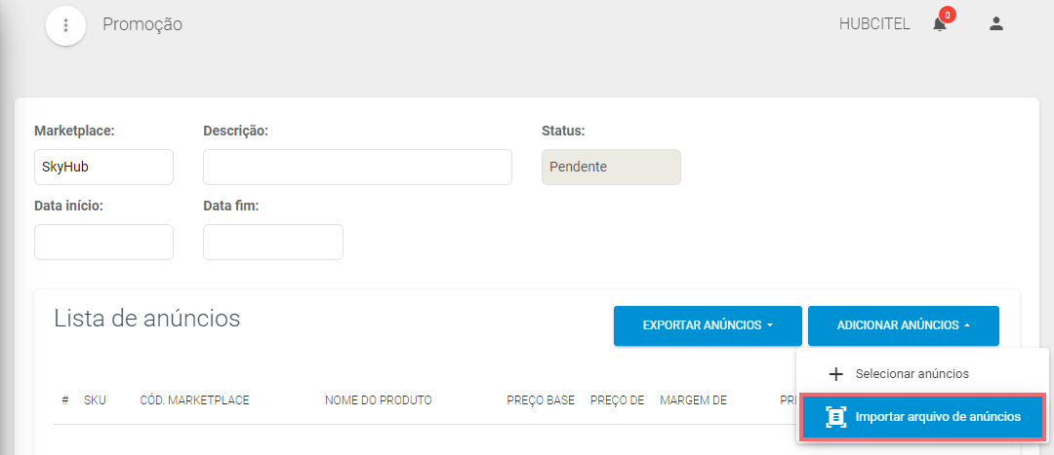Viewport: 1054px width, 455px height.
Task: Click the import file icon in the dropdown menu
Action: (x=835, y=417)
